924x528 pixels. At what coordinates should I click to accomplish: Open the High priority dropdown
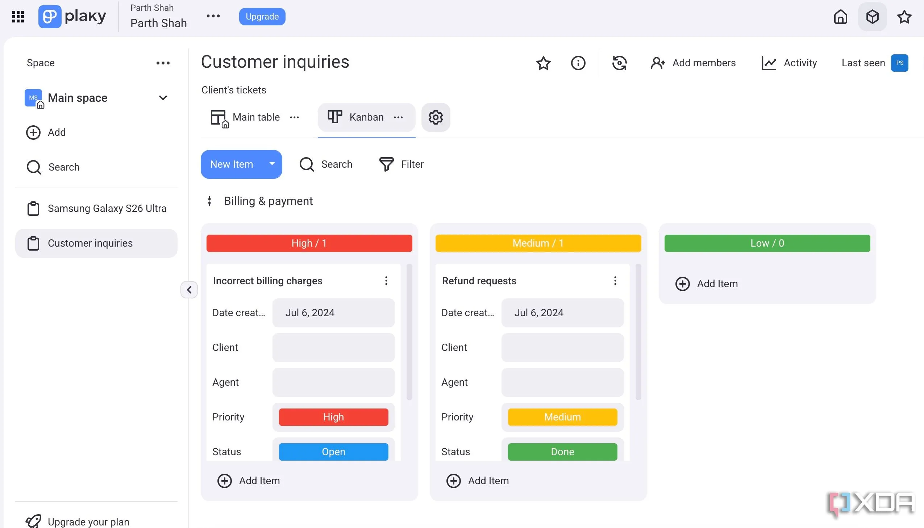pyautogui.click(x=333, y=418)
